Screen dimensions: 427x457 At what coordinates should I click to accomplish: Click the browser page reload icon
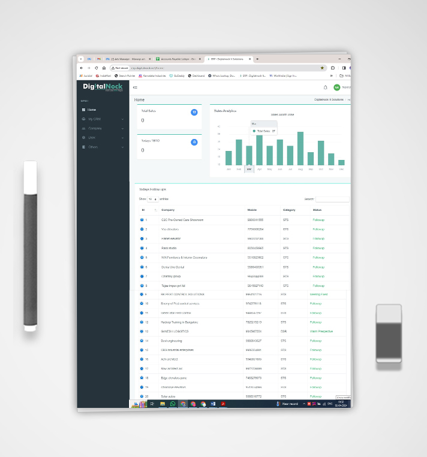point(97,68)
